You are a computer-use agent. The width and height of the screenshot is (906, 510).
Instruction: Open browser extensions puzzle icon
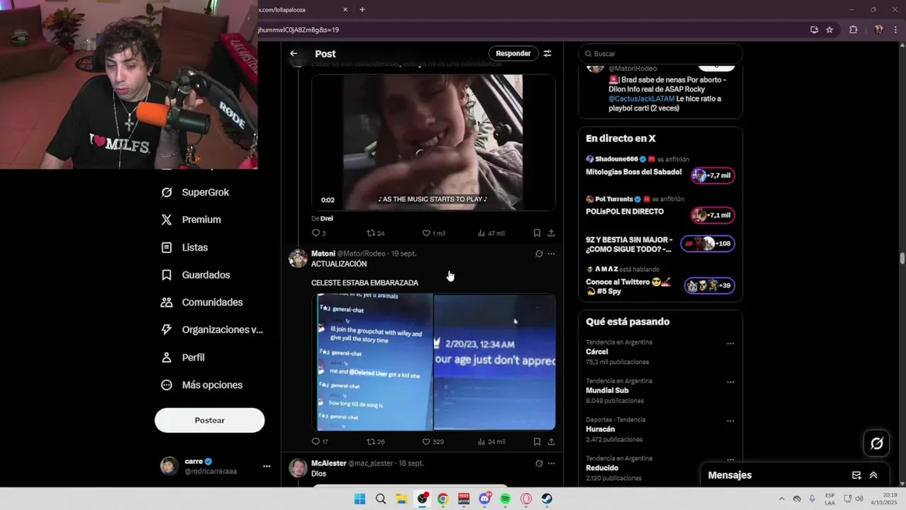(x=853, y=30)
